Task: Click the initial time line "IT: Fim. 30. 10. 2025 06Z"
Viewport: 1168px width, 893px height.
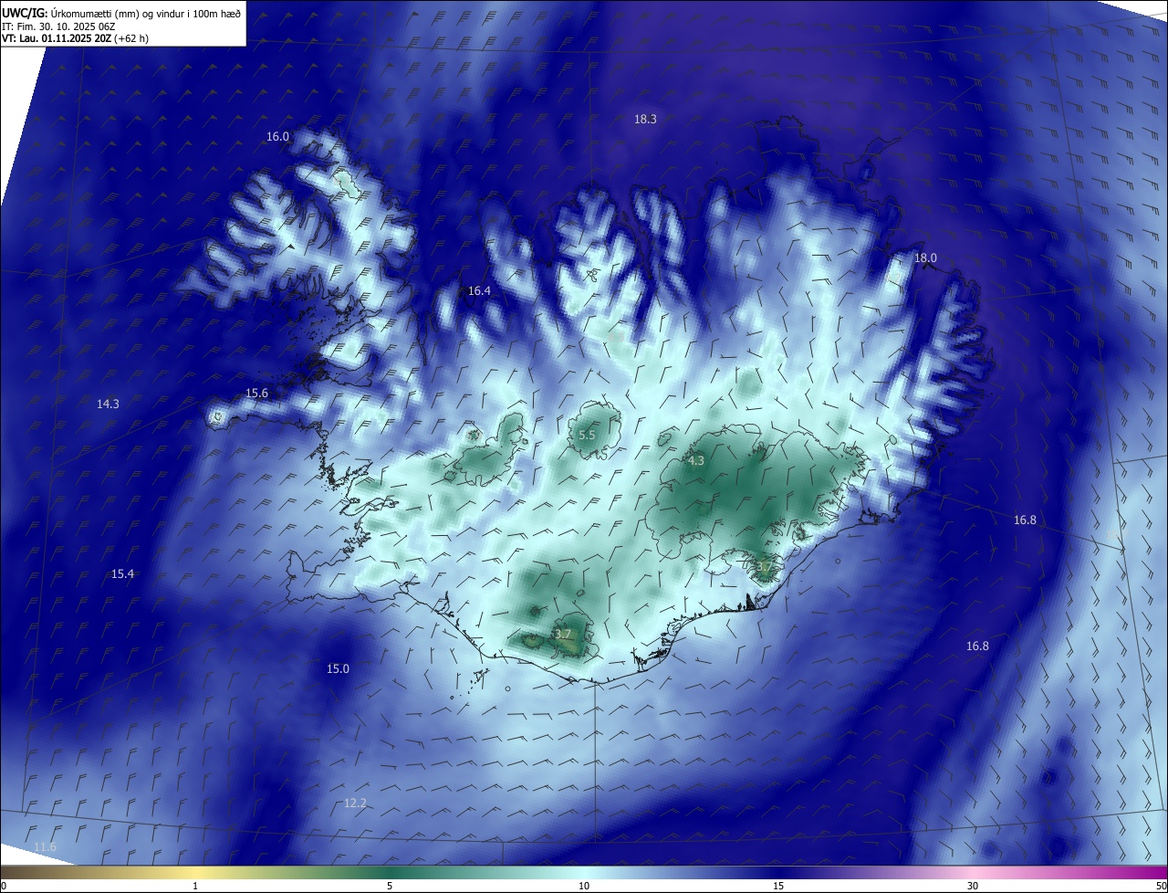Action: (57, 26)
